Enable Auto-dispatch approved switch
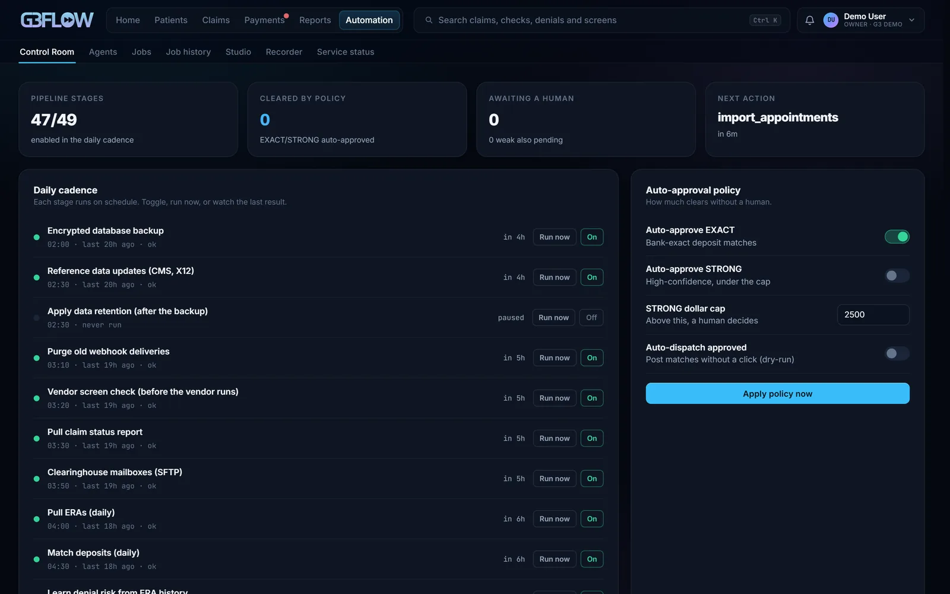 coord(897,353)
